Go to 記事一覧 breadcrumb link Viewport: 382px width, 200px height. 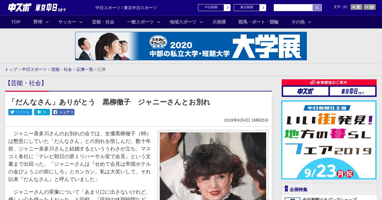coord(85,69)
